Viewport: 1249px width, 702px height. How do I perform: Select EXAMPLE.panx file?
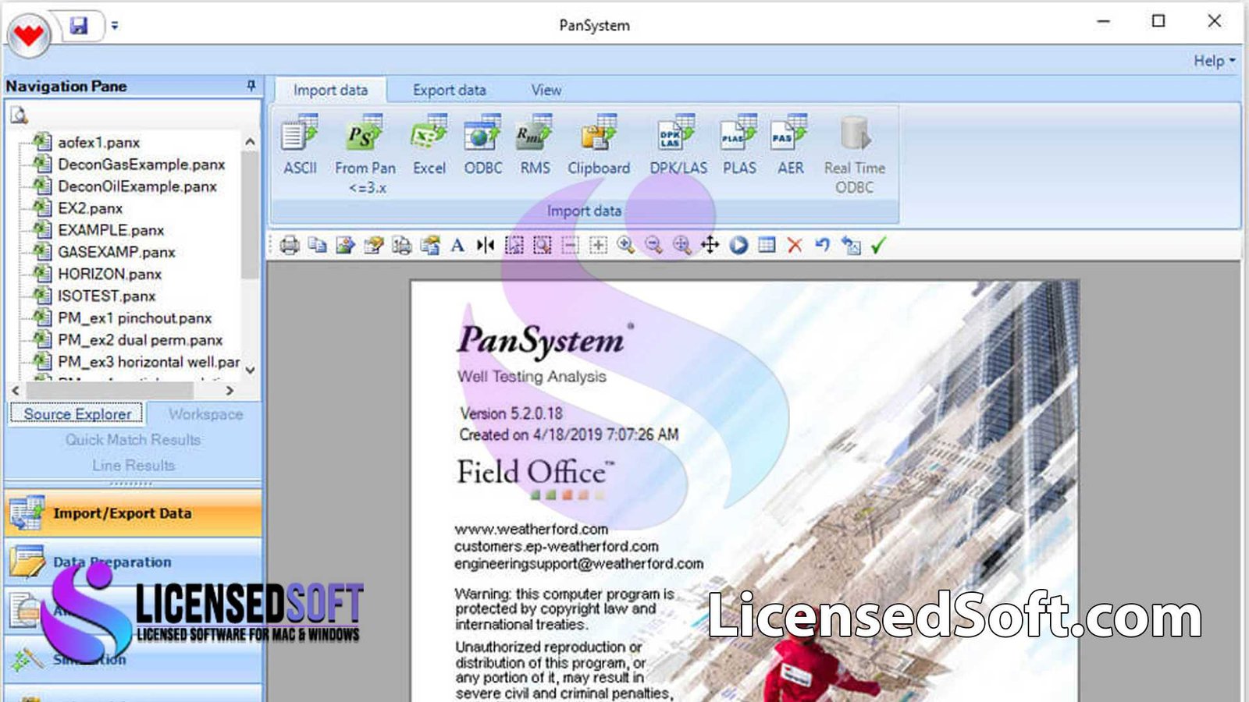111,230
